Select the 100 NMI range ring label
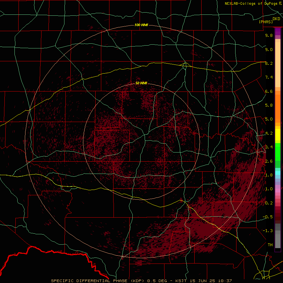283x283 pixels. [141, 25]
